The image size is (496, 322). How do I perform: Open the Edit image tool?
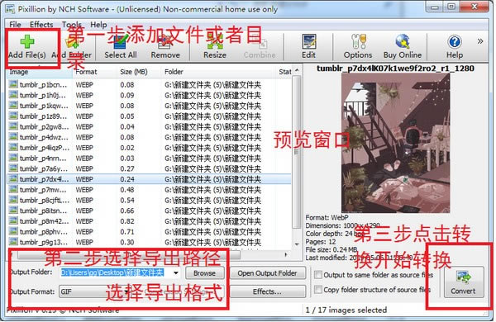(x=308, y=41)
